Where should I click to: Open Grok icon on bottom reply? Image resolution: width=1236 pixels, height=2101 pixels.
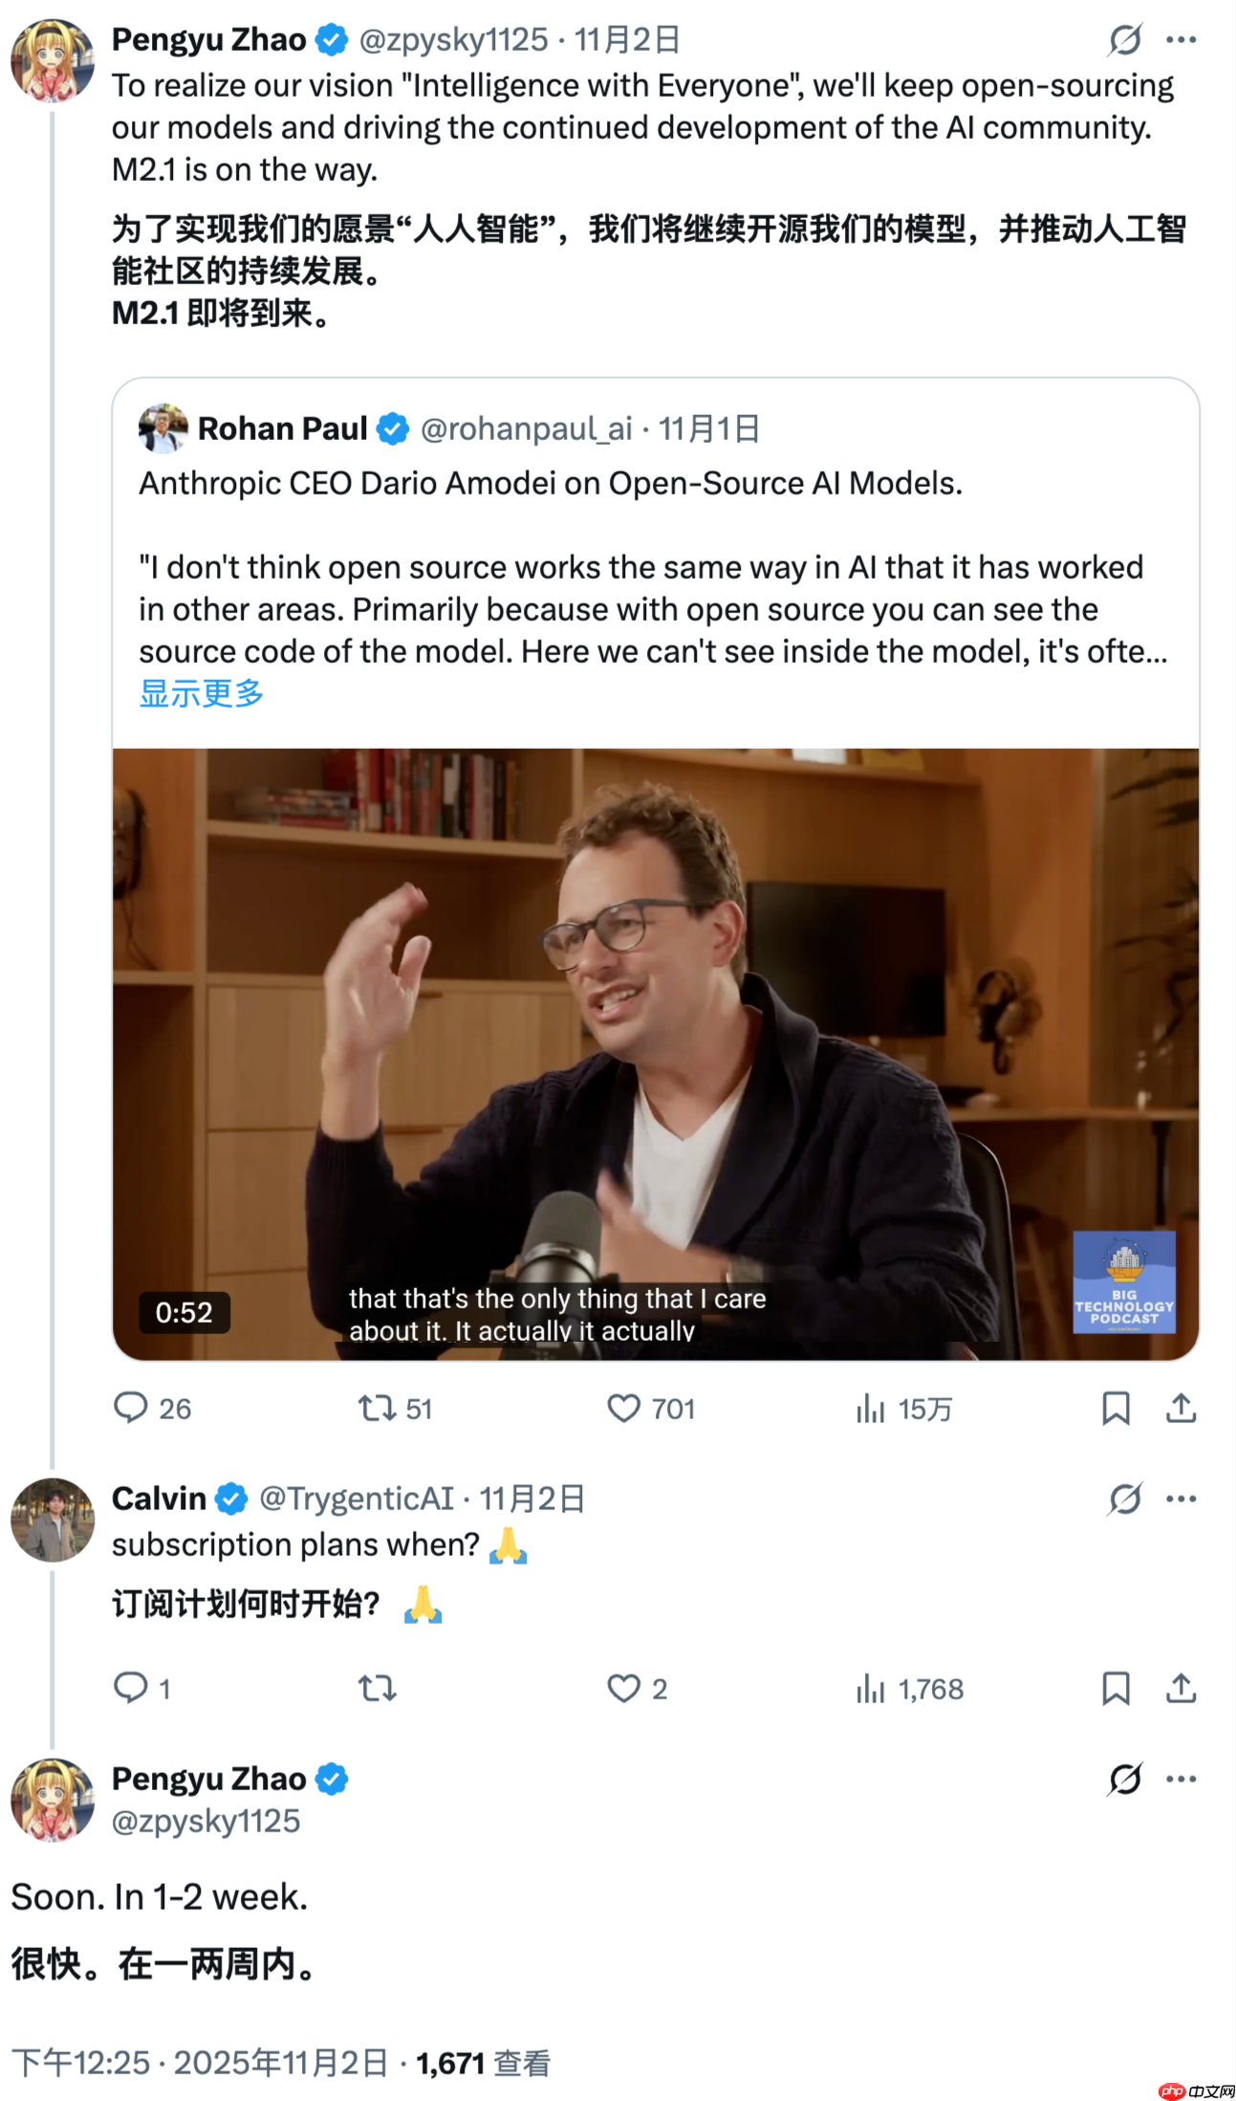(x=1125, y=1779)
